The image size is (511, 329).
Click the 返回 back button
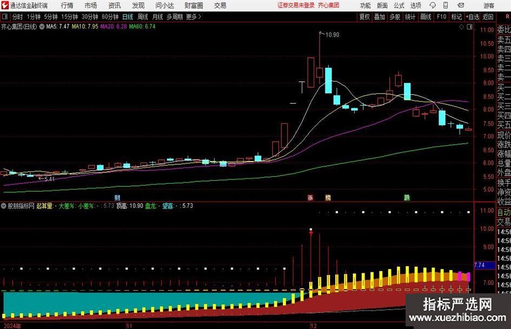[x=488, y=17]
